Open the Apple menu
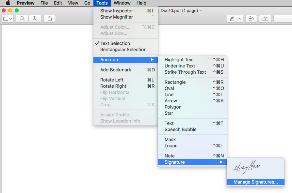The image size is (292, 193). [8, 3]
